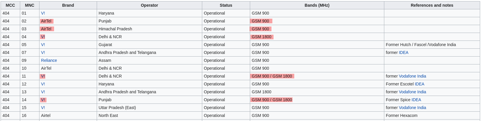
Task: Click the Status column header
Action: pos(226,5)
